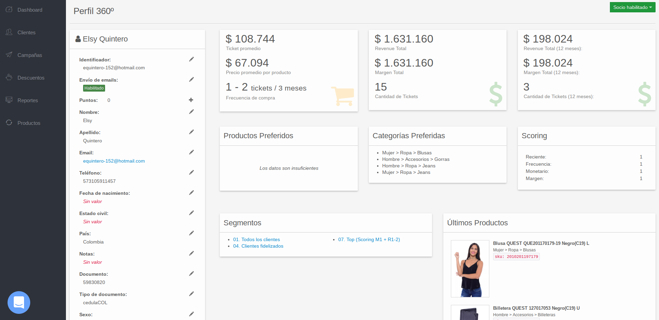This screenshot has height=320, width=659.
Task: Click the Sin valor under Estado civil
Action: (x=92, y=222)
